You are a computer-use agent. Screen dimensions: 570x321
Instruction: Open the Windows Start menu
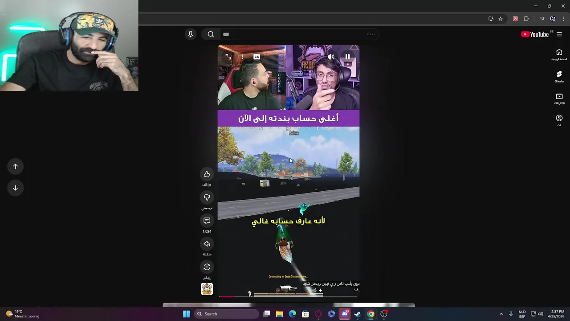tap(187, 314)
